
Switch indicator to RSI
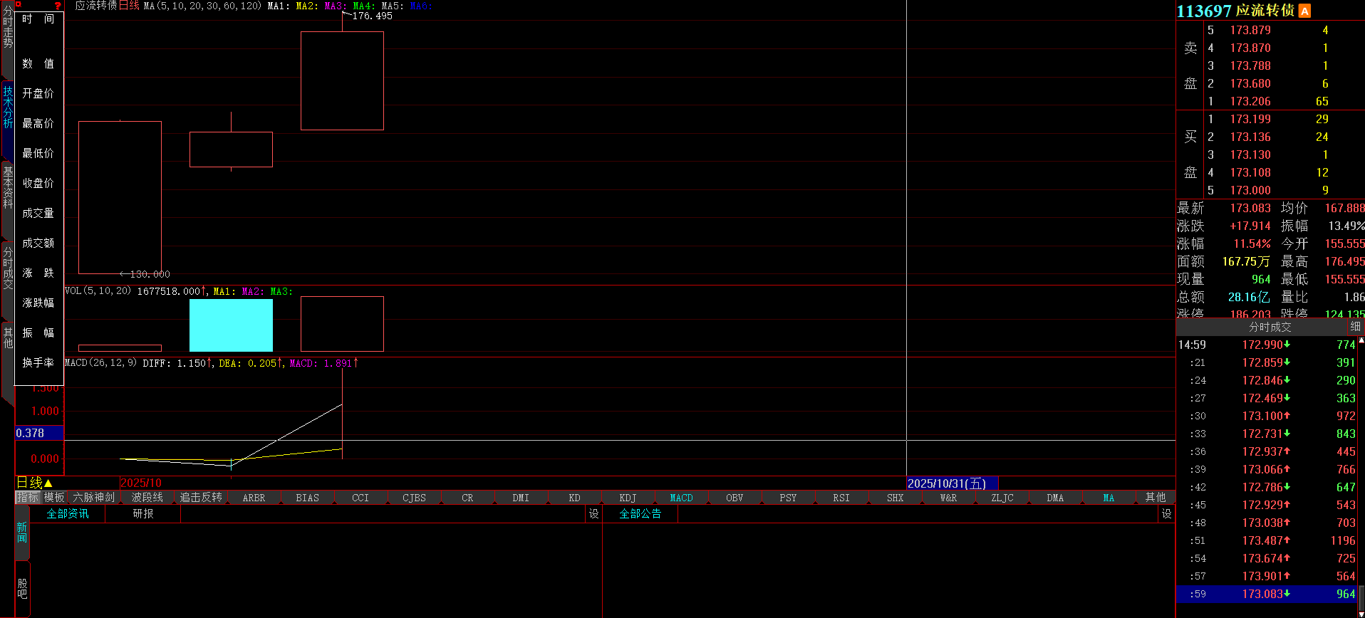pyautogui.click(x=842, y=498)
